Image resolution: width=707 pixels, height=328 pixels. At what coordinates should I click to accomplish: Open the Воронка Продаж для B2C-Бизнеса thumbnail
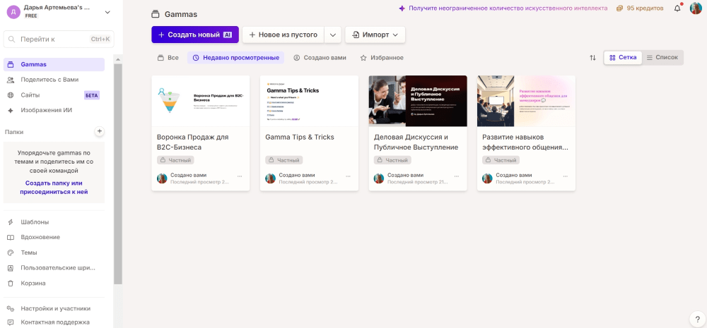(x=201, y=102)
